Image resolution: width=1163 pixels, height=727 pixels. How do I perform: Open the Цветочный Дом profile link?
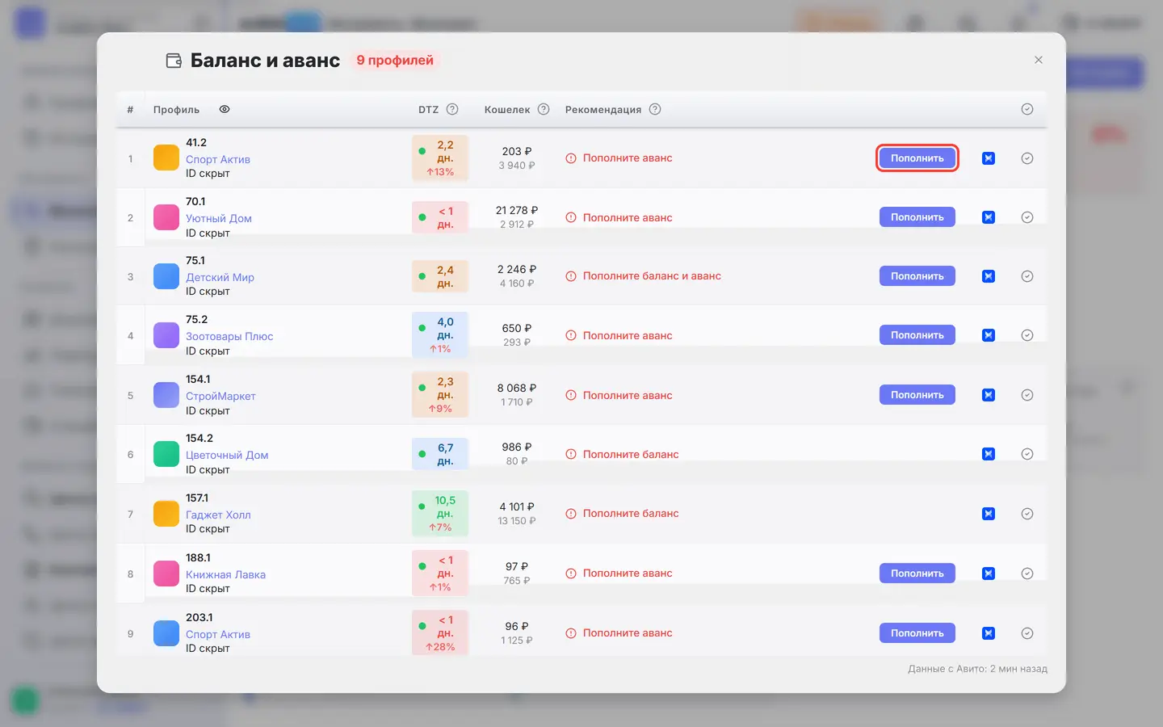(x=227, y=455)
